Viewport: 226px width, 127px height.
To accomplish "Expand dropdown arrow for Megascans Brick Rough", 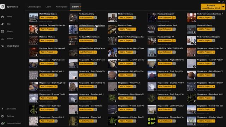I will pos(56,86).
